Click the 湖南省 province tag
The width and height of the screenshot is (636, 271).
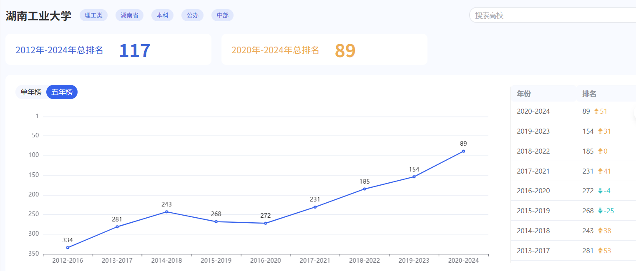pos(129,15)
